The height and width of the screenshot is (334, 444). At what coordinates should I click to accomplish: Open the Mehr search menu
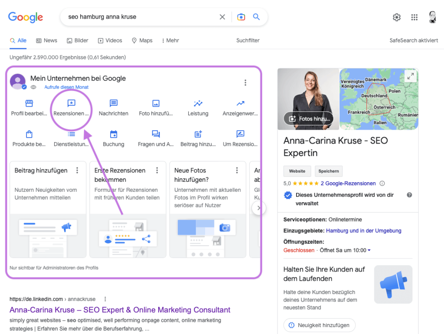click(170, 40)
